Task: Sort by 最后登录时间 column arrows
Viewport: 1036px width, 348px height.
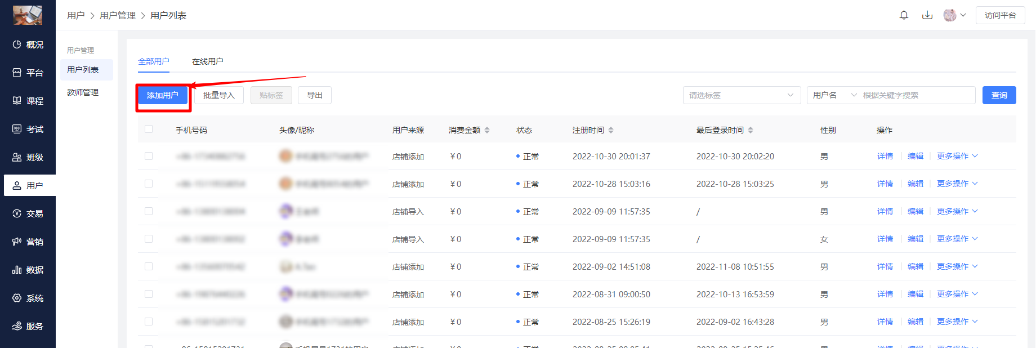Action: coord(751,130)
